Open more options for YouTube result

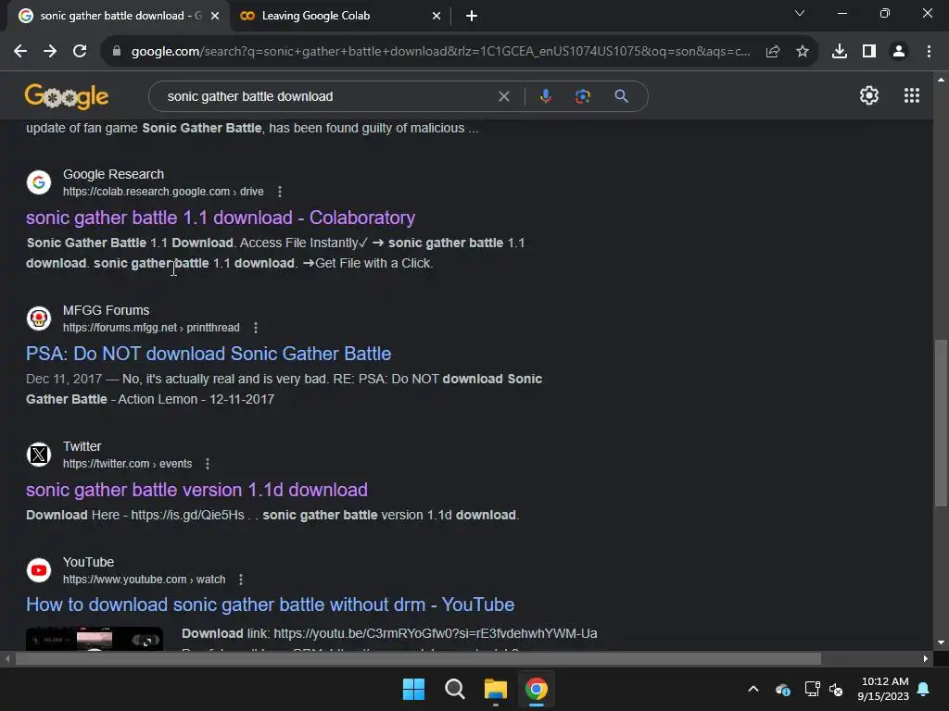coord(241,580)
